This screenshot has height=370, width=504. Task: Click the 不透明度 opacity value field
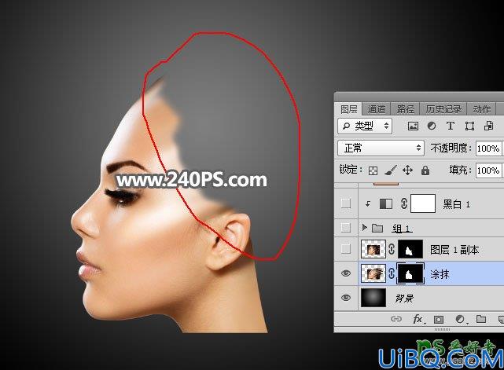(x=488, y=148)
